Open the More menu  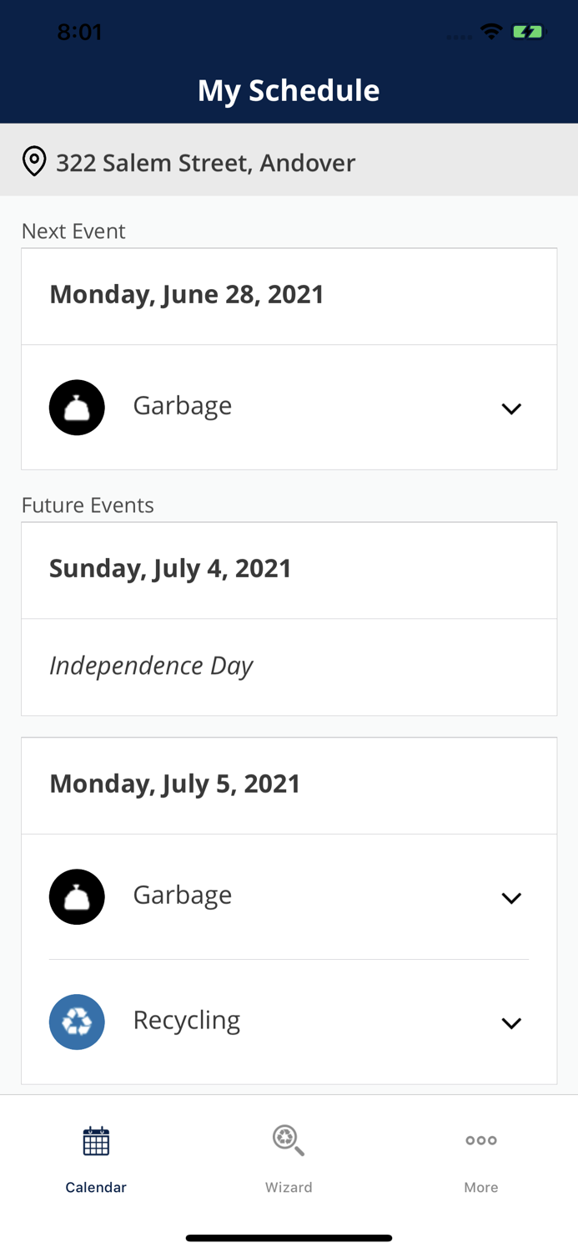(481, 1159)
